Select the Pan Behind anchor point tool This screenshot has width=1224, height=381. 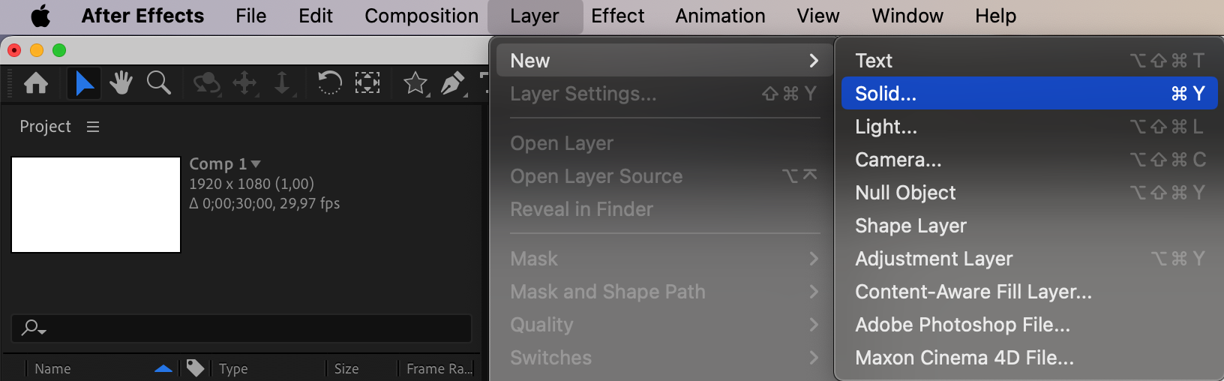367,82
